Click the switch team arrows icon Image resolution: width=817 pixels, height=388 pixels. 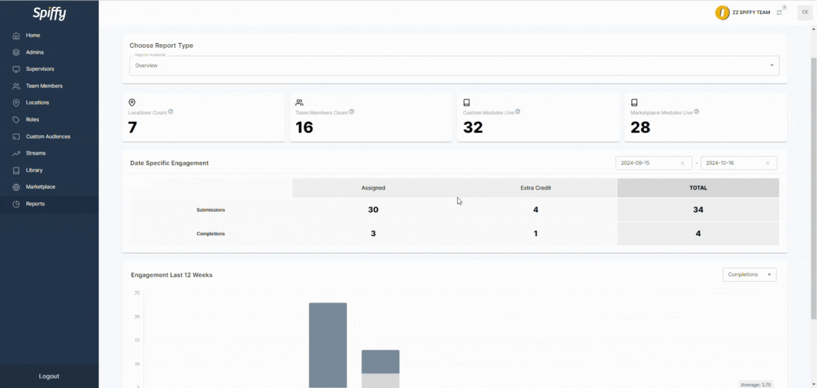779,13
